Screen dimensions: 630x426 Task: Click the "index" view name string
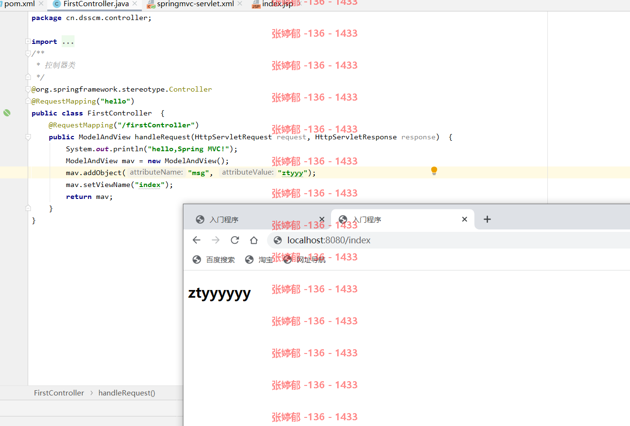click(x=150, y=185)
